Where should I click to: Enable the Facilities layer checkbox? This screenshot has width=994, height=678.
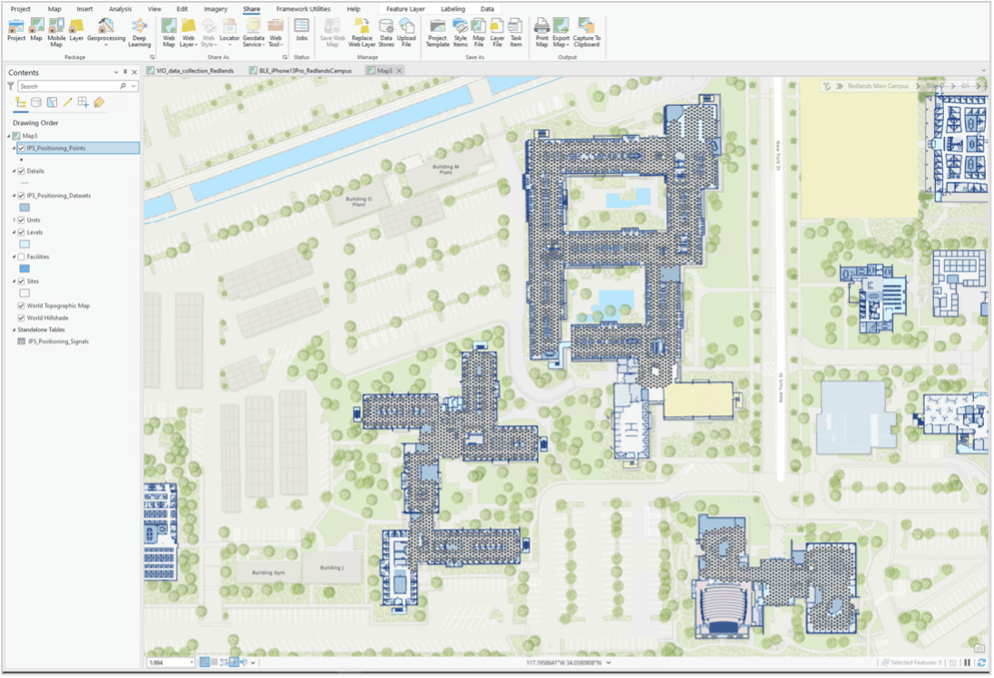pos(19,257)
